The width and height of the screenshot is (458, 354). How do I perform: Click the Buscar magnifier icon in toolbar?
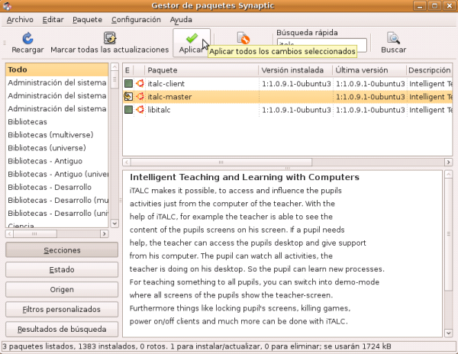(x=393, y=37)
